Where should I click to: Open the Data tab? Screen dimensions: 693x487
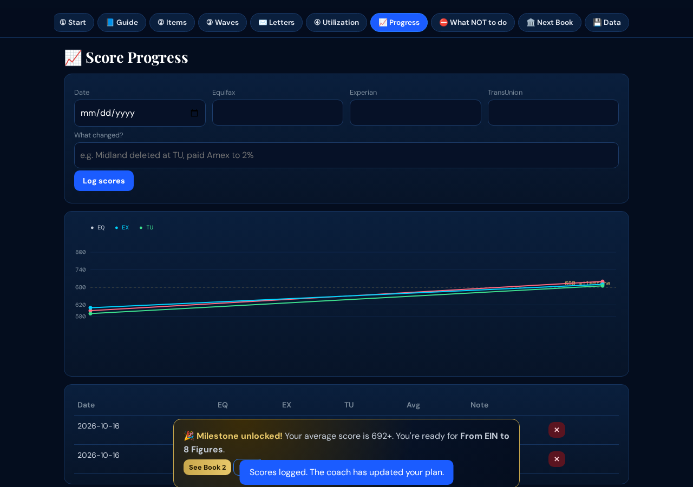(607, 23)
